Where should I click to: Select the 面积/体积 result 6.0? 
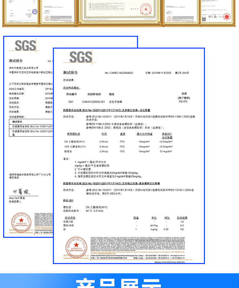tap(182, 226)
